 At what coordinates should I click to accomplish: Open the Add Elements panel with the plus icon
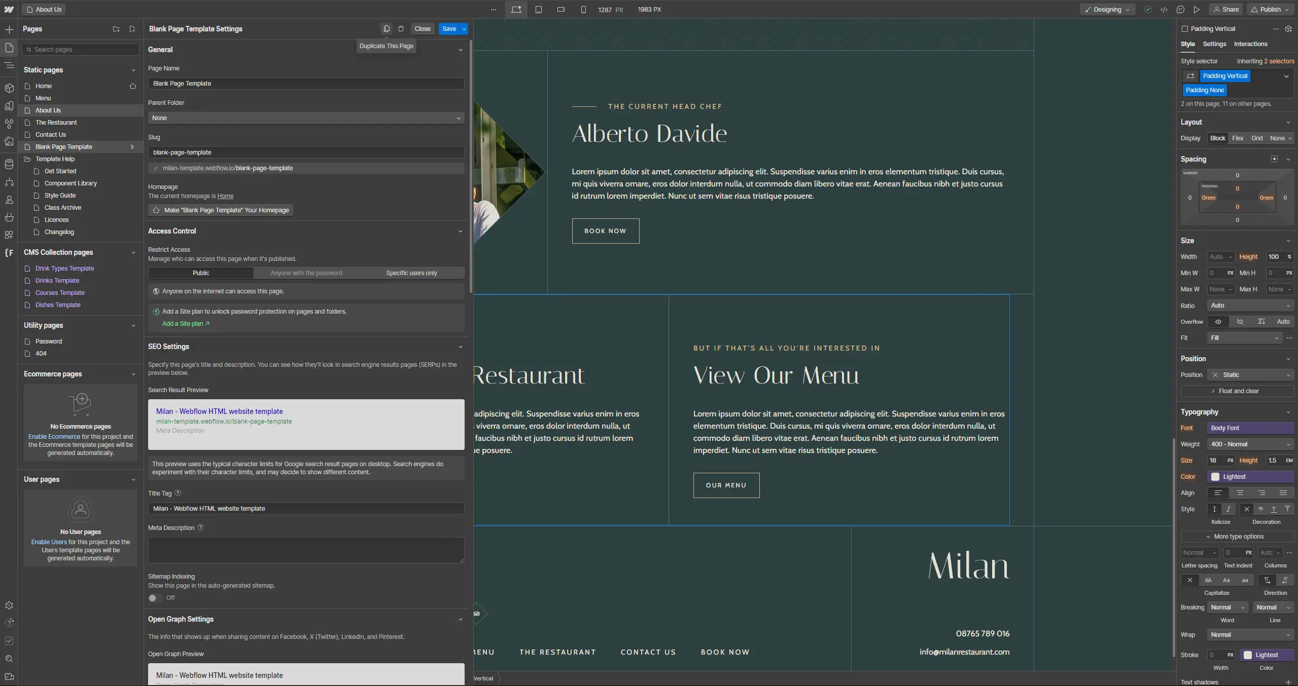(x=9, y=30)
